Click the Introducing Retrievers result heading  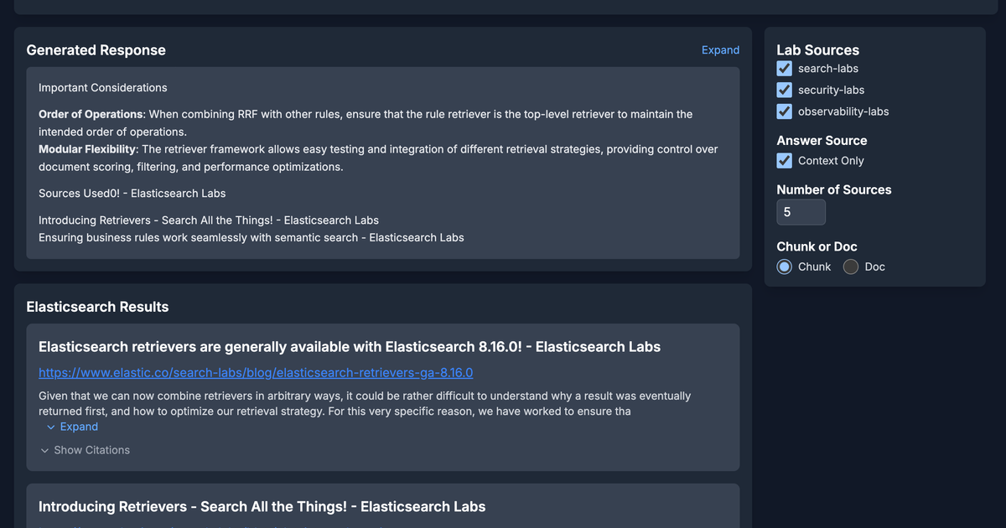tap(262, 506)
